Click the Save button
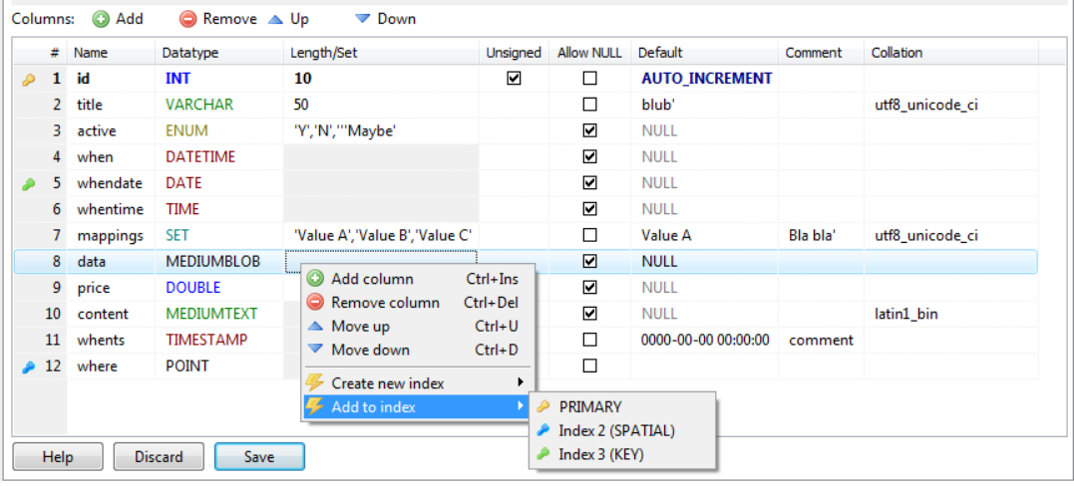 pyautogui.click(x=259, y=457)
